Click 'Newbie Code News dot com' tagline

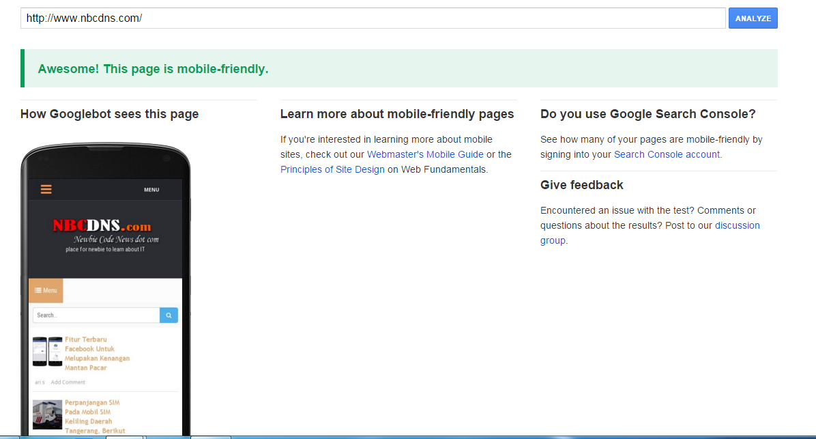(116, 240)
